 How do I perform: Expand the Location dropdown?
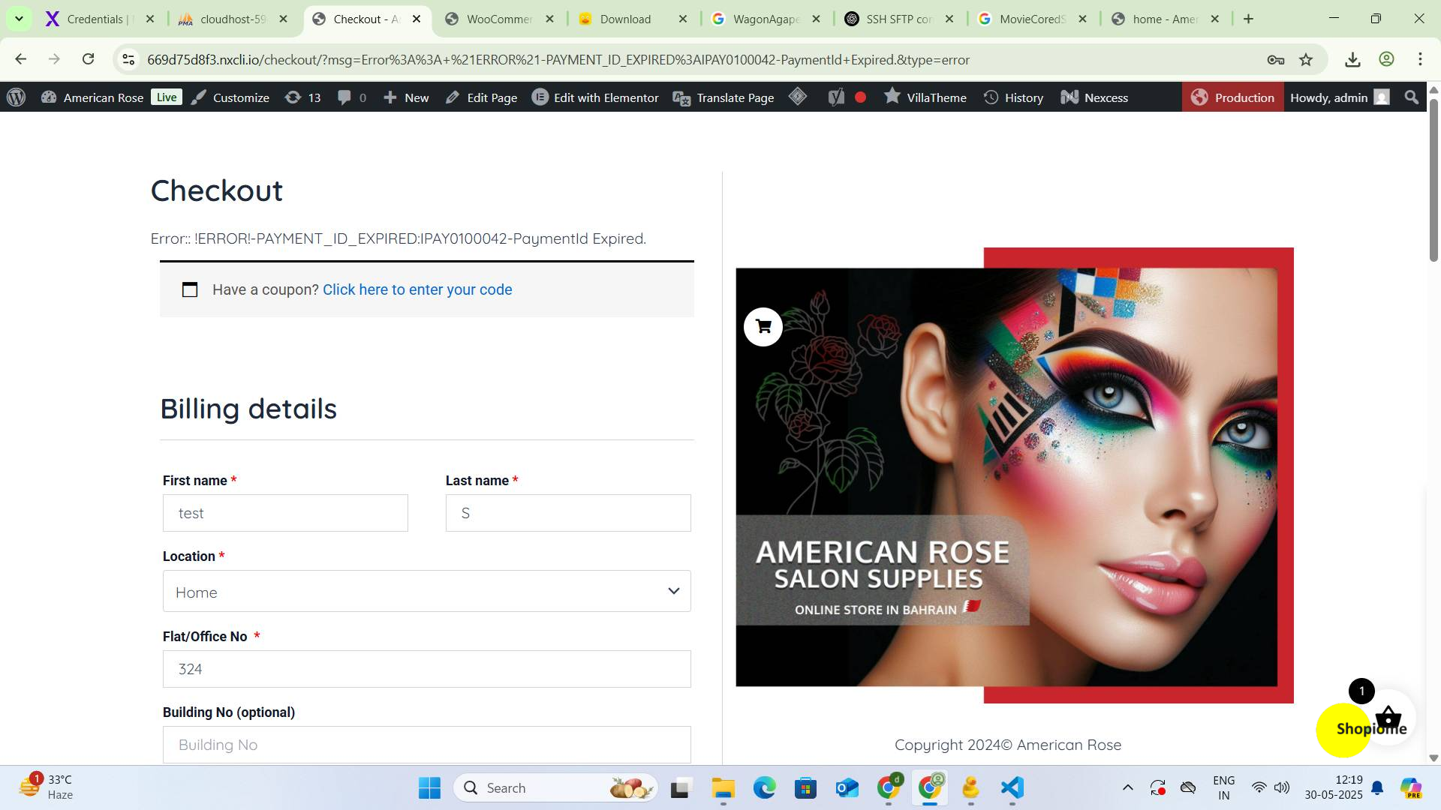coord(426,591)
